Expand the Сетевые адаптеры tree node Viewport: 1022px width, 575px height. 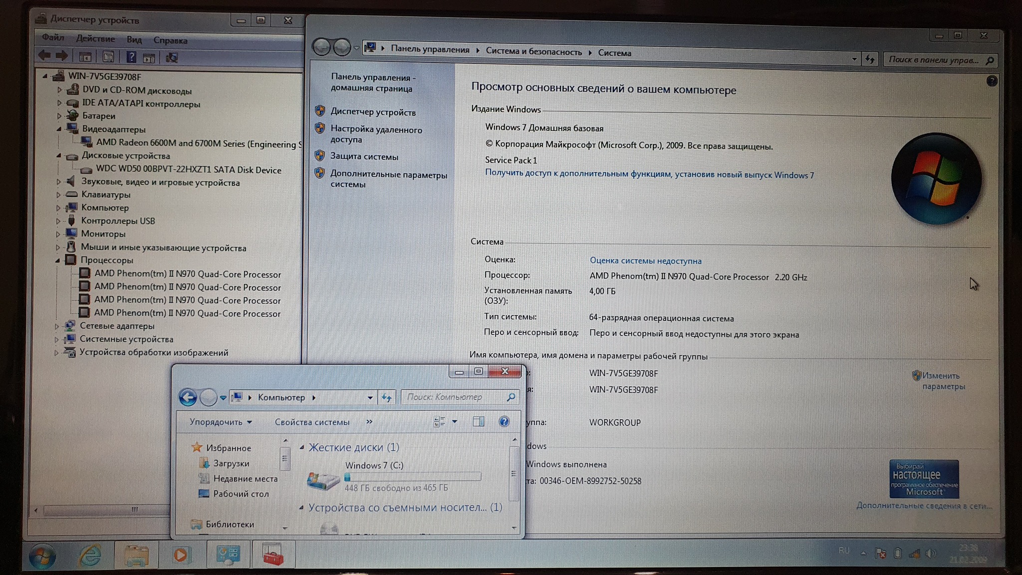57,326
